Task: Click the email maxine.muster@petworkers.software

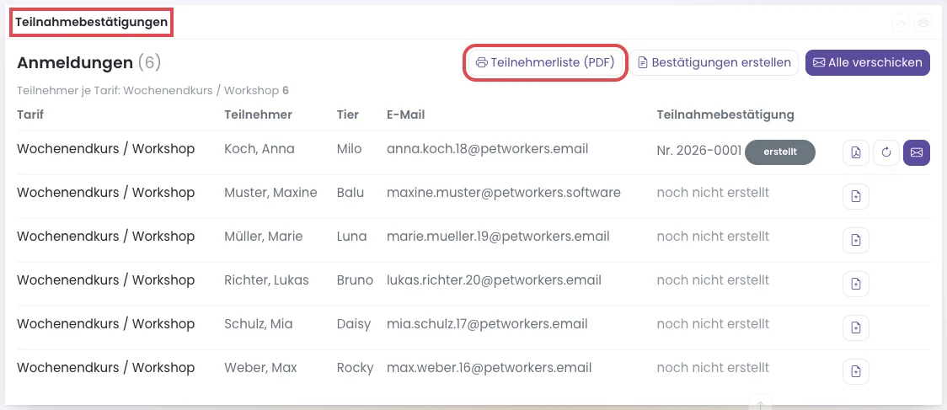Action: pos(504,194)
